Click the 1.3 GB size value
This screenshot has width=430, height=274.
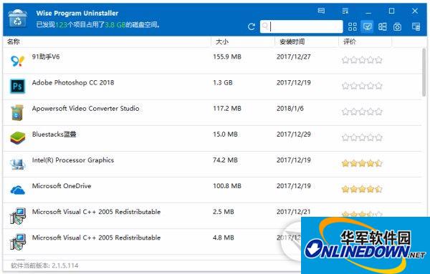(223, 83)
